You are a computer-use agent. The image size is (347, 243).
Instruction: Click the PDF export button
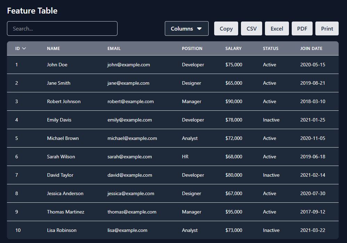(x=302, y=28)
